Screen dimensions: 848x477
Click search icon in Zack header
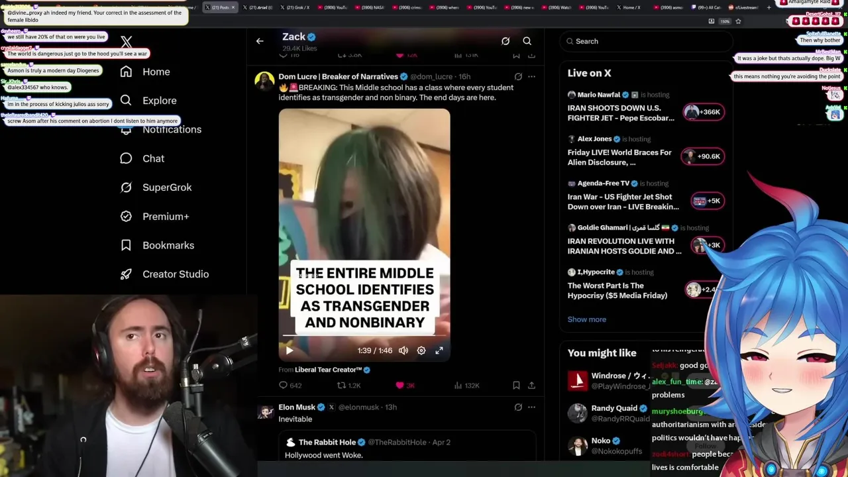(527, 41)
